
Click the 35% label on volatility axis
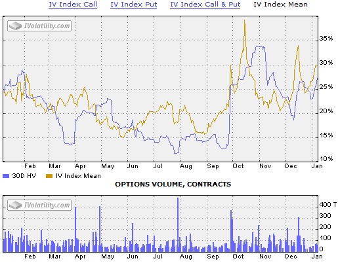[x=326, y=39]
